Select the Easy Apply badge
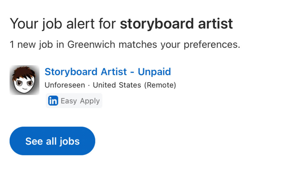The image size is (287, 169). 74,101
